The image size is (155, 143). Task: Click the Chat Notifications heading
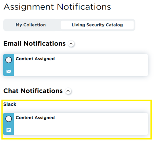pos(33,91)
